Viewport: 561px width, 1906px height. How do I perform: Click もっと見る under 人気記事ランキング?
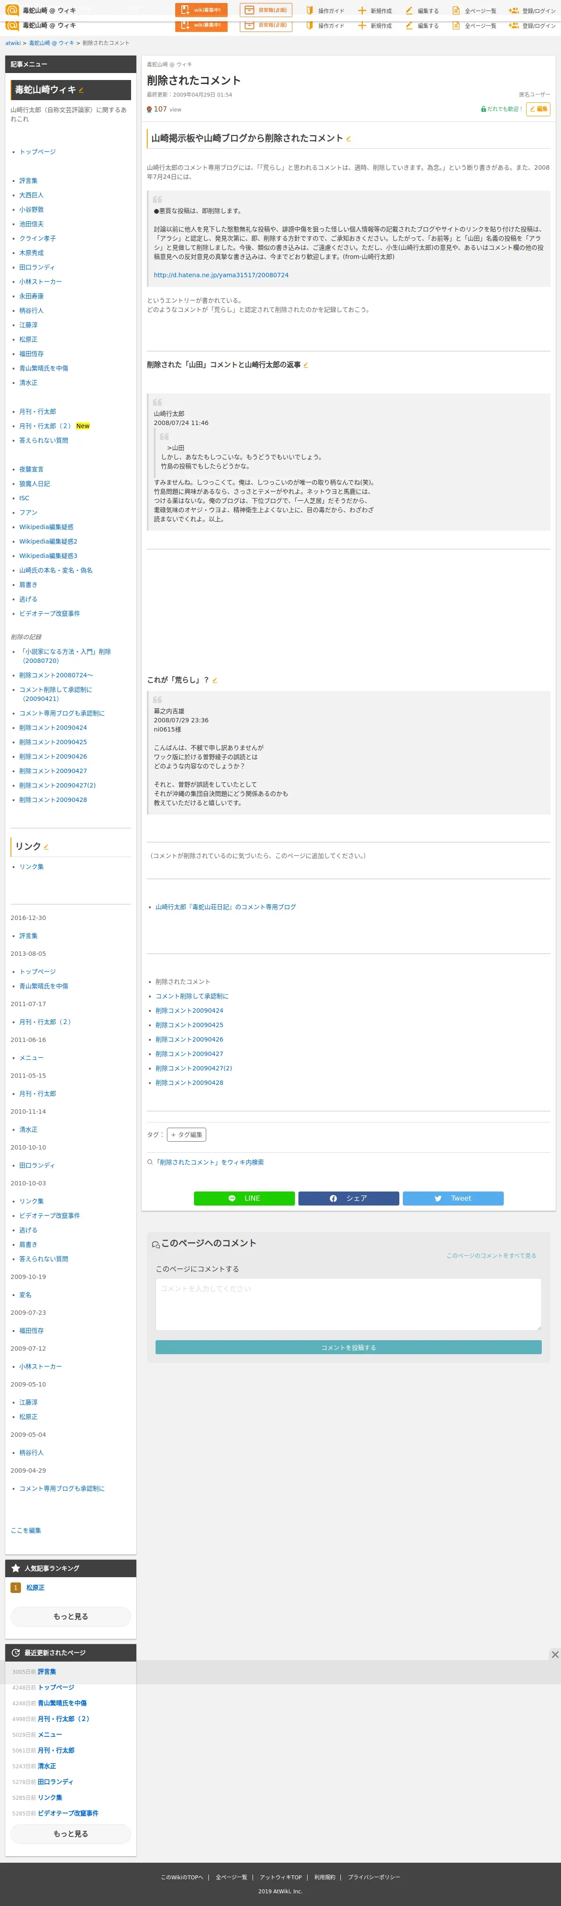[70, 1617]
